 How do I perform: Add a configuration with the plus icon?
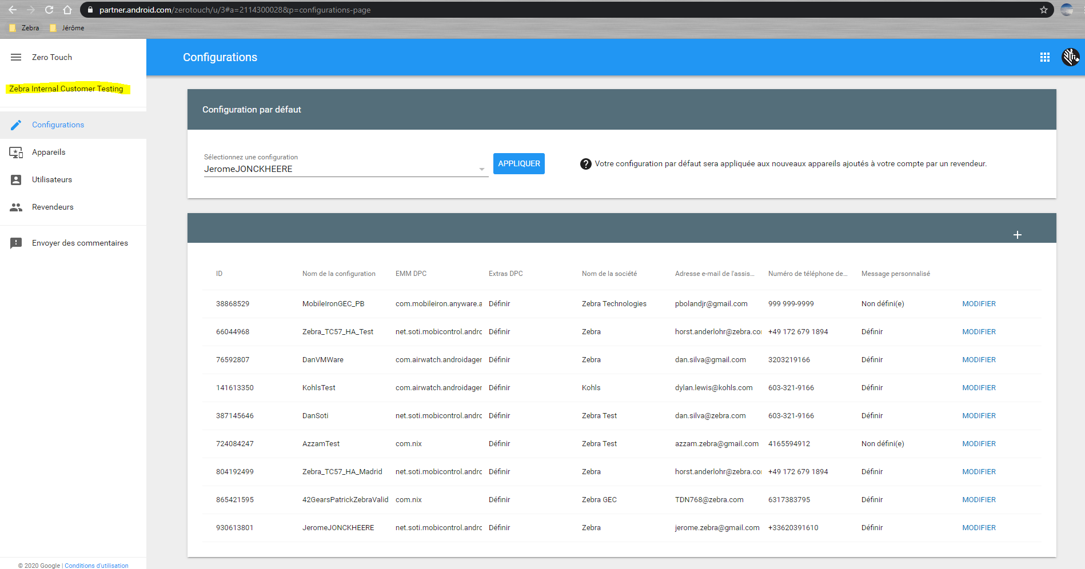[1018, 234]
